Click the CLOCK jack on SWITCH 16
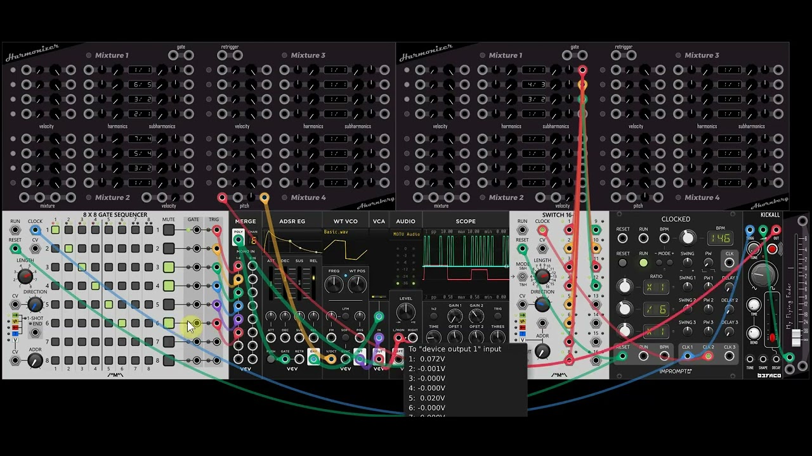 click(x=542, y=230)
